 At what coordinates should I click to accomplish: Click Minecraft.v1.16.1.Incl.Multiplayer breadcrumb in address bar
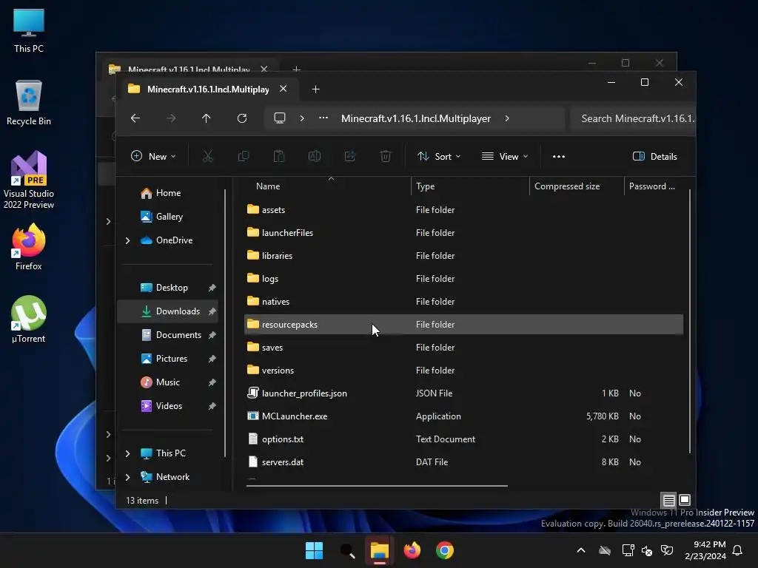(416, 118)
